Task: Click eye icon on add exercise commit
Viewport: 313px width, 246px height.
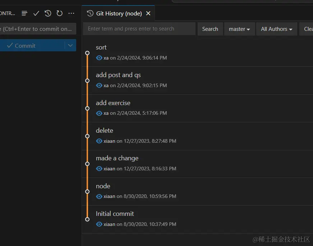Action: [x=99, y=113]
